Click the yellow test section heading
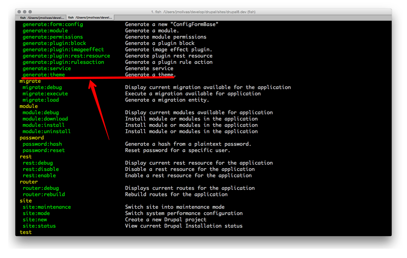Screen dimensions: 407x258 [26, 232]
